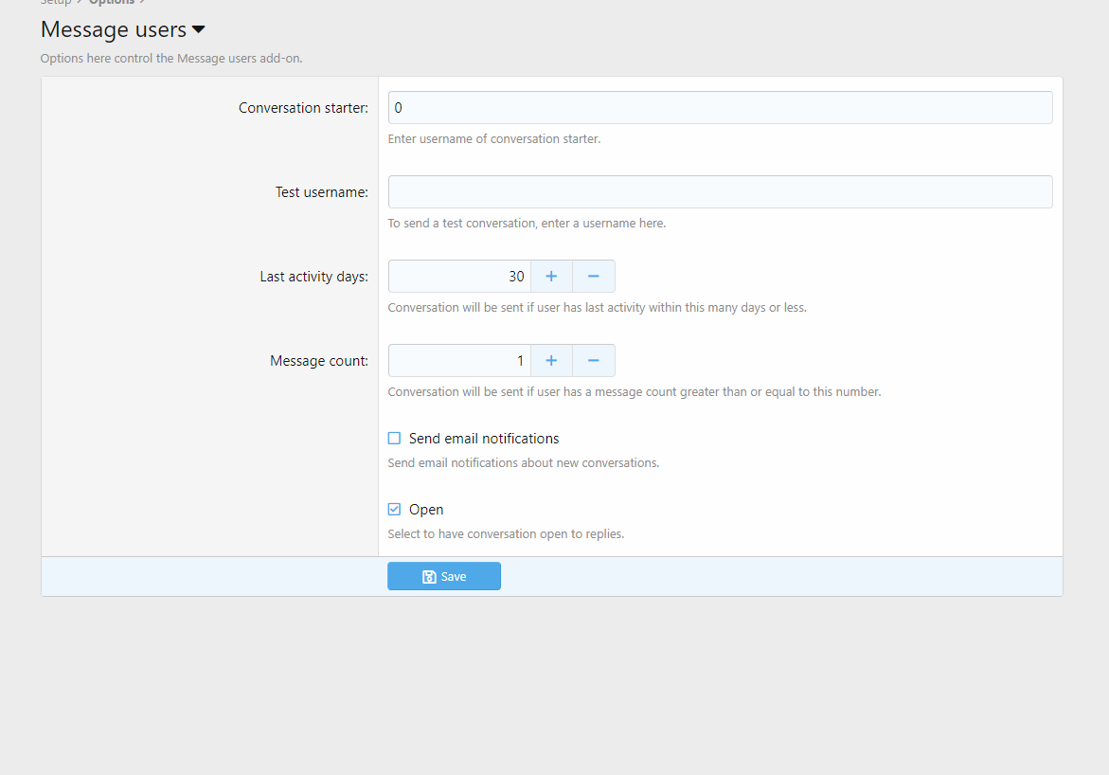Click the 'Test username:' field label
Image resolution: width=1109 pixels, height=775 pixels.
pyautogui.click(x=321, y=192)
